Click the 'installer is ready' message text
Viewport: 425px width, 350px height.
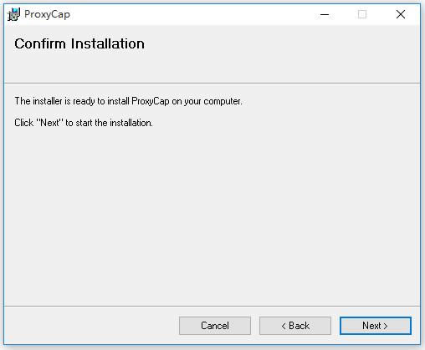click(x=128, y=101)
